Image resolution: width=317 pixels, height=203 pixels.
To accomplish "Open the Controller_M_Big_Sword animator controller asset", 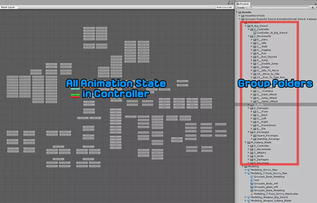I will (272, 33).
